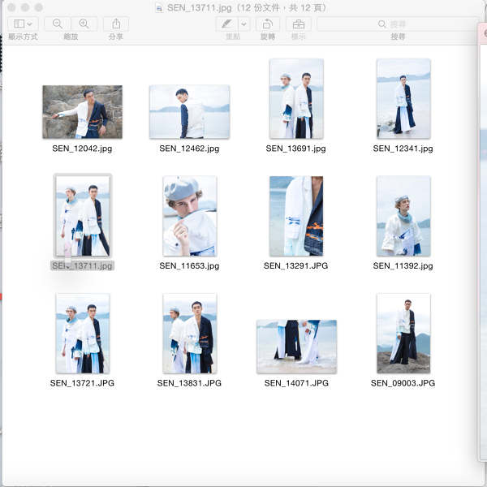Click the file name label SEN_12462.jpg
The height and width of the screenshot is (487, 487).
pyautogui.click(x=189, y=149)
